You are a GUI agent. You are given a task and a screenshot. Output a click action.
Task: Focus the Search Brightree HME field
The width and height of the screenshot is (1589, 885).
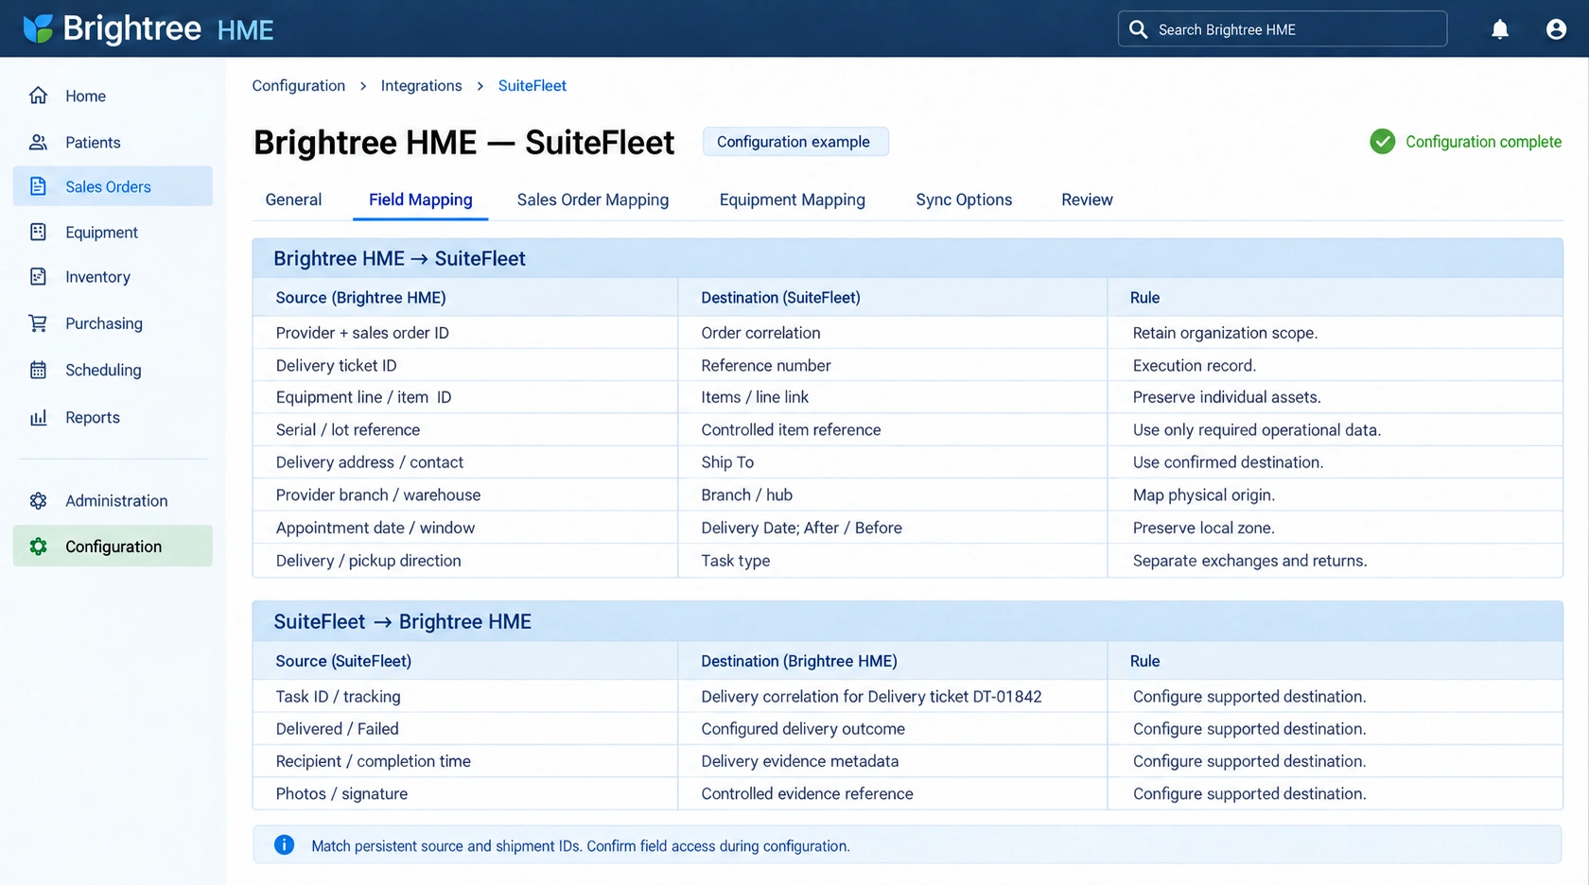click(1282, 29)
